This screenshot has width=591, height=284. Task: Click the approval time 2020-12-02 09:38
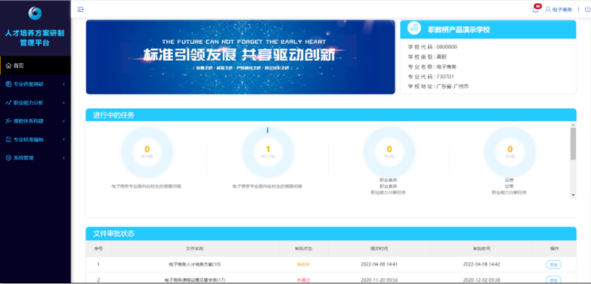click(481, 280)
